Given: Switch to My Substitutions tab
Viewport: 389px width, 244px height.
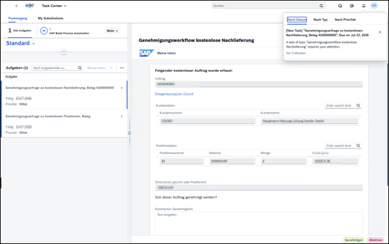Looking at the screenshot, I should [x=51, y=18].
